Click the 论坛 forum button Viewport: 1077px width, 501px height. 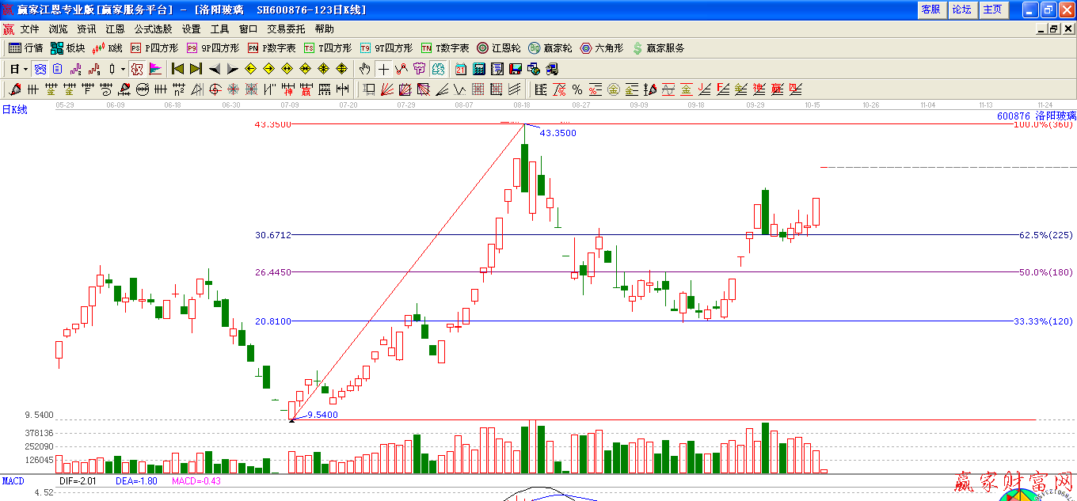click(x=961, y=9)
